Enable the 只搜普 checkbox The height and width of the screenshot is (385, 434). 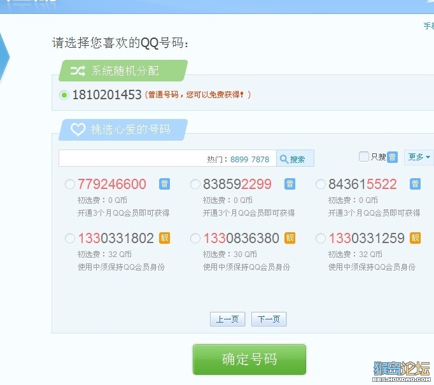364,157
